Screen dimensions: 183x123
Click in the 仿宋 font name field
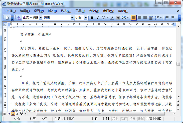coord(57,18)
